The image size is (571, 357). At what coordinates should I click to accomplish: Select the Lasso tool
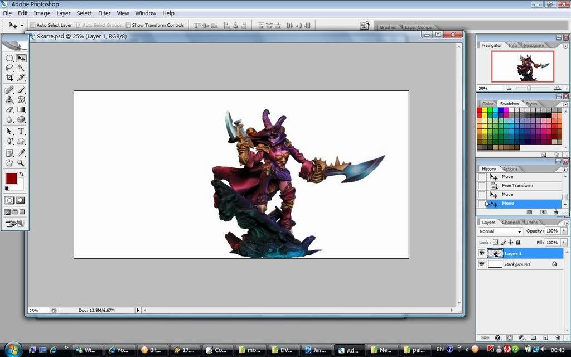(9, 67)
